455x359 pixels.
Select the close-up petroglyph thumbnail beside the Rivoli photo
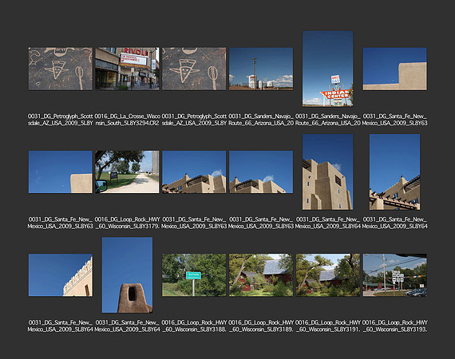194,69
